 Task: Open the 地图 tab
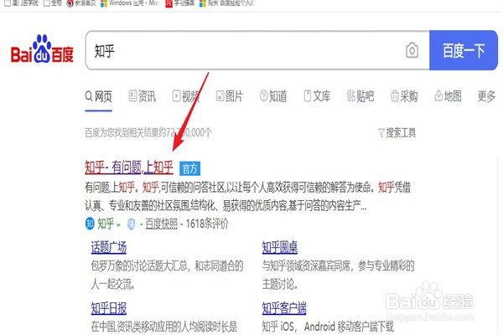pos(449,95)
